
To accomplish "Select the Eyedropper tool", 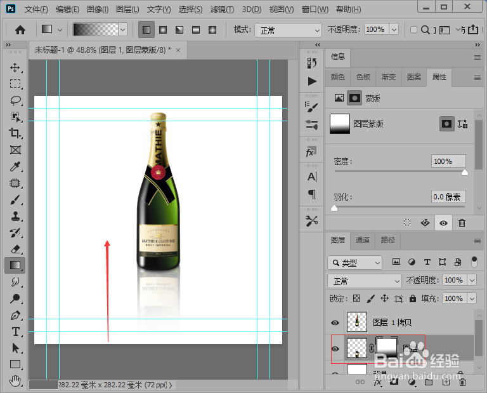I will [15, 166].
